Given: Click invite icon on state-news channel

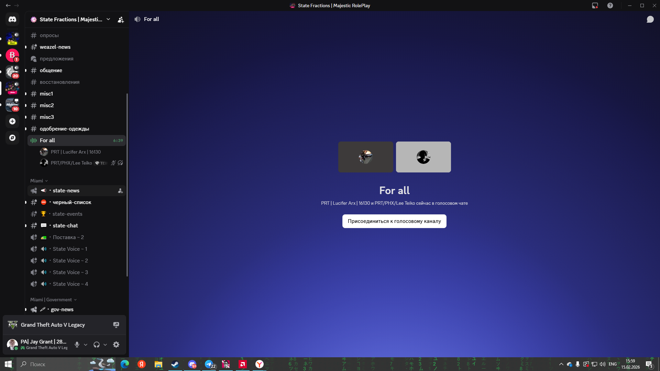Looking at the screenshot, I should click(120, 191).
